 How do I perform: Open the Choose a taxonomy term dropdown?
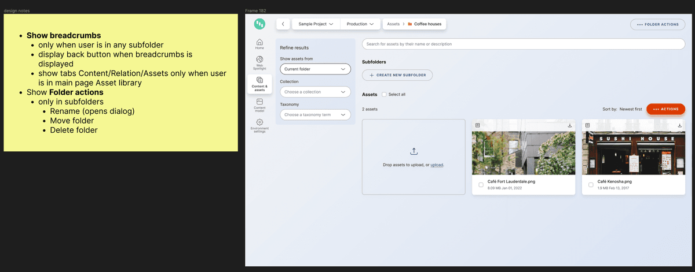point(315,114)
